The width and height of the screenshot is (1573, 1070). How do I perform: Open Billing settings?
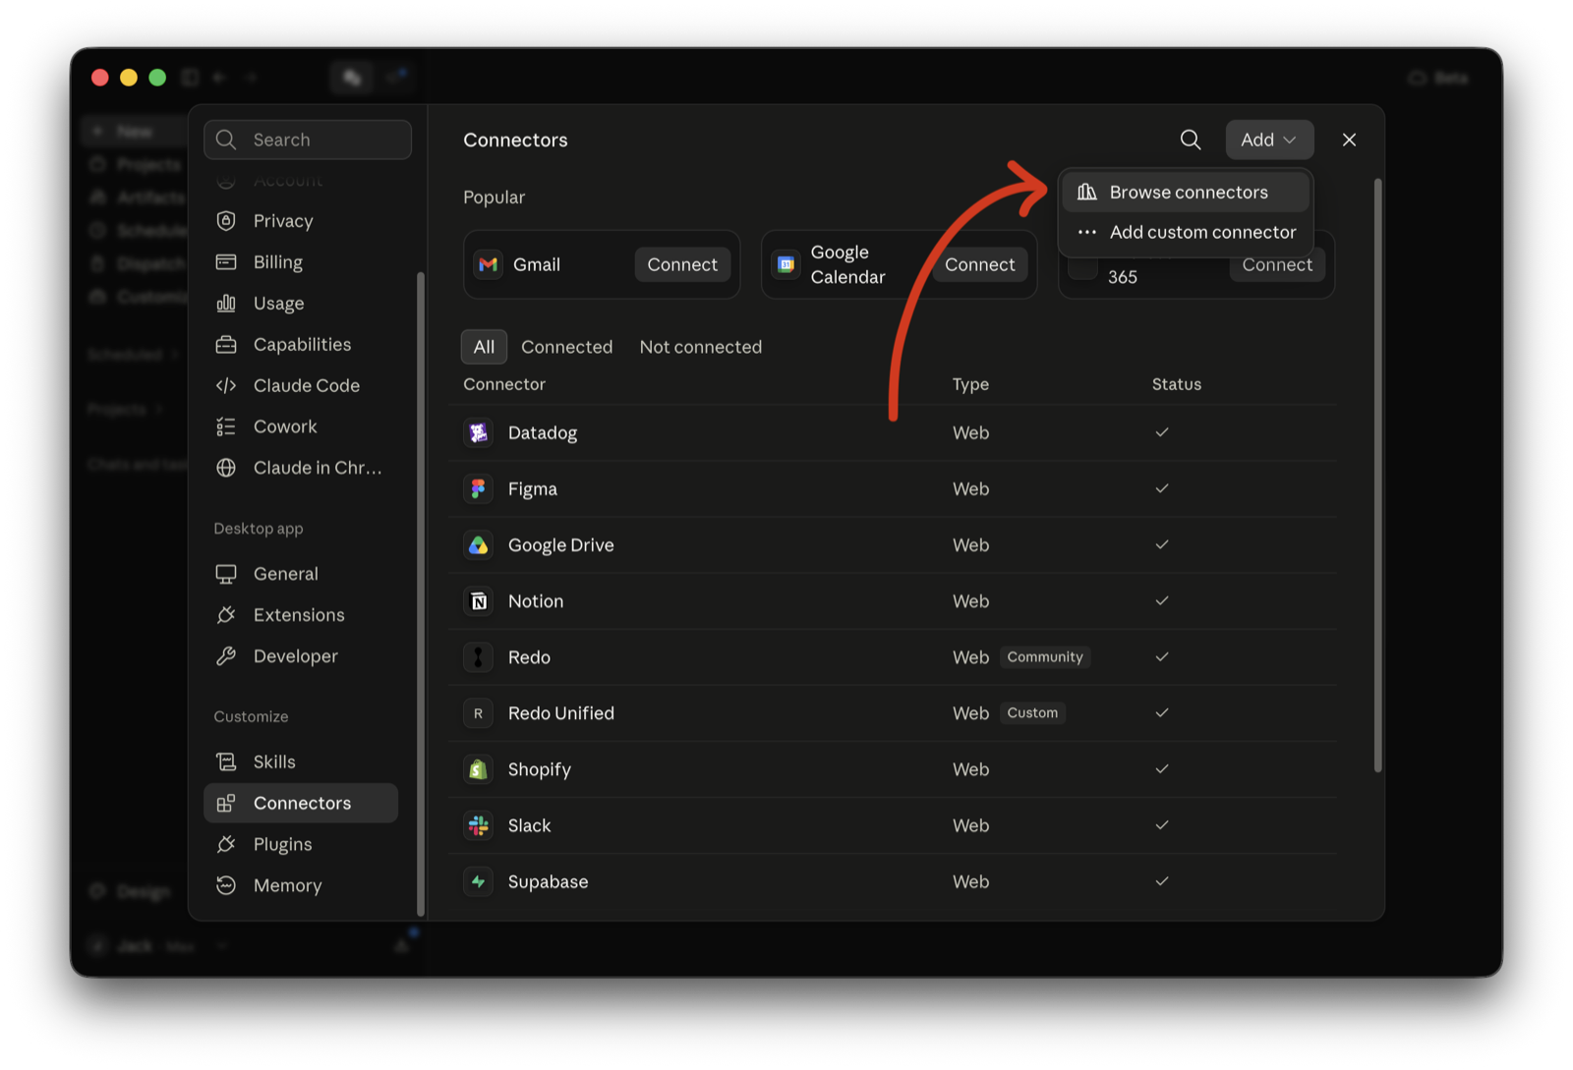(x=300, y=262)
